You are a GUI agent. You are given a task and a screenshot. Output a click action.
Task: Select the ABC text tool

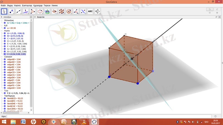pos(90,11)
